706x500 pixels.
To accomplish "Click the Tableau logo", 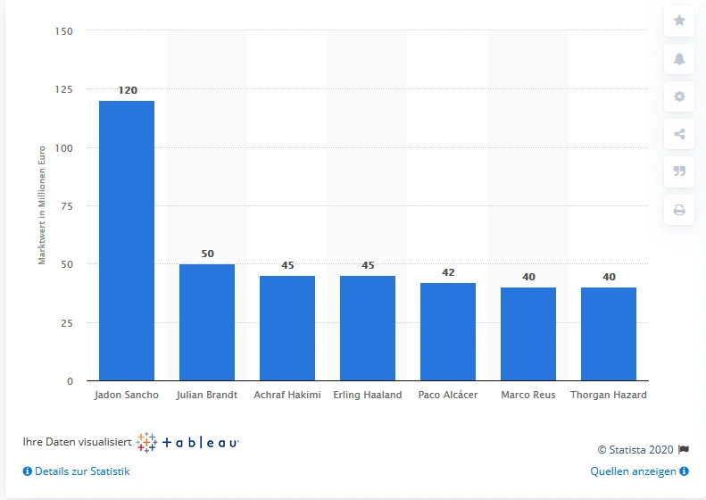I will [188, 442].
